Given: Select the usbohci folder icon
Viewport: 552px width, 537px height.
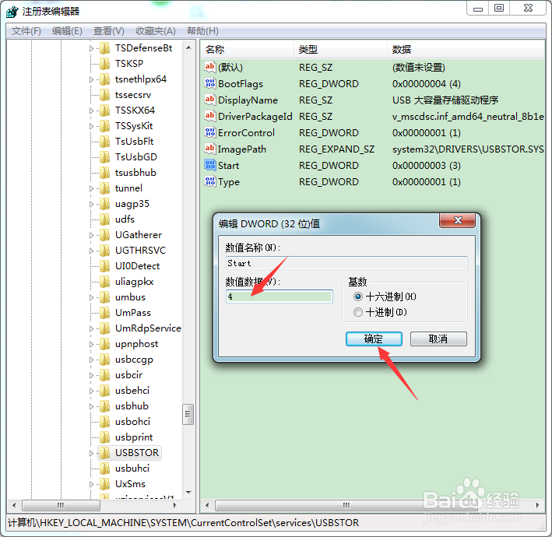Looking at the screenshot, I should [104, 422].
